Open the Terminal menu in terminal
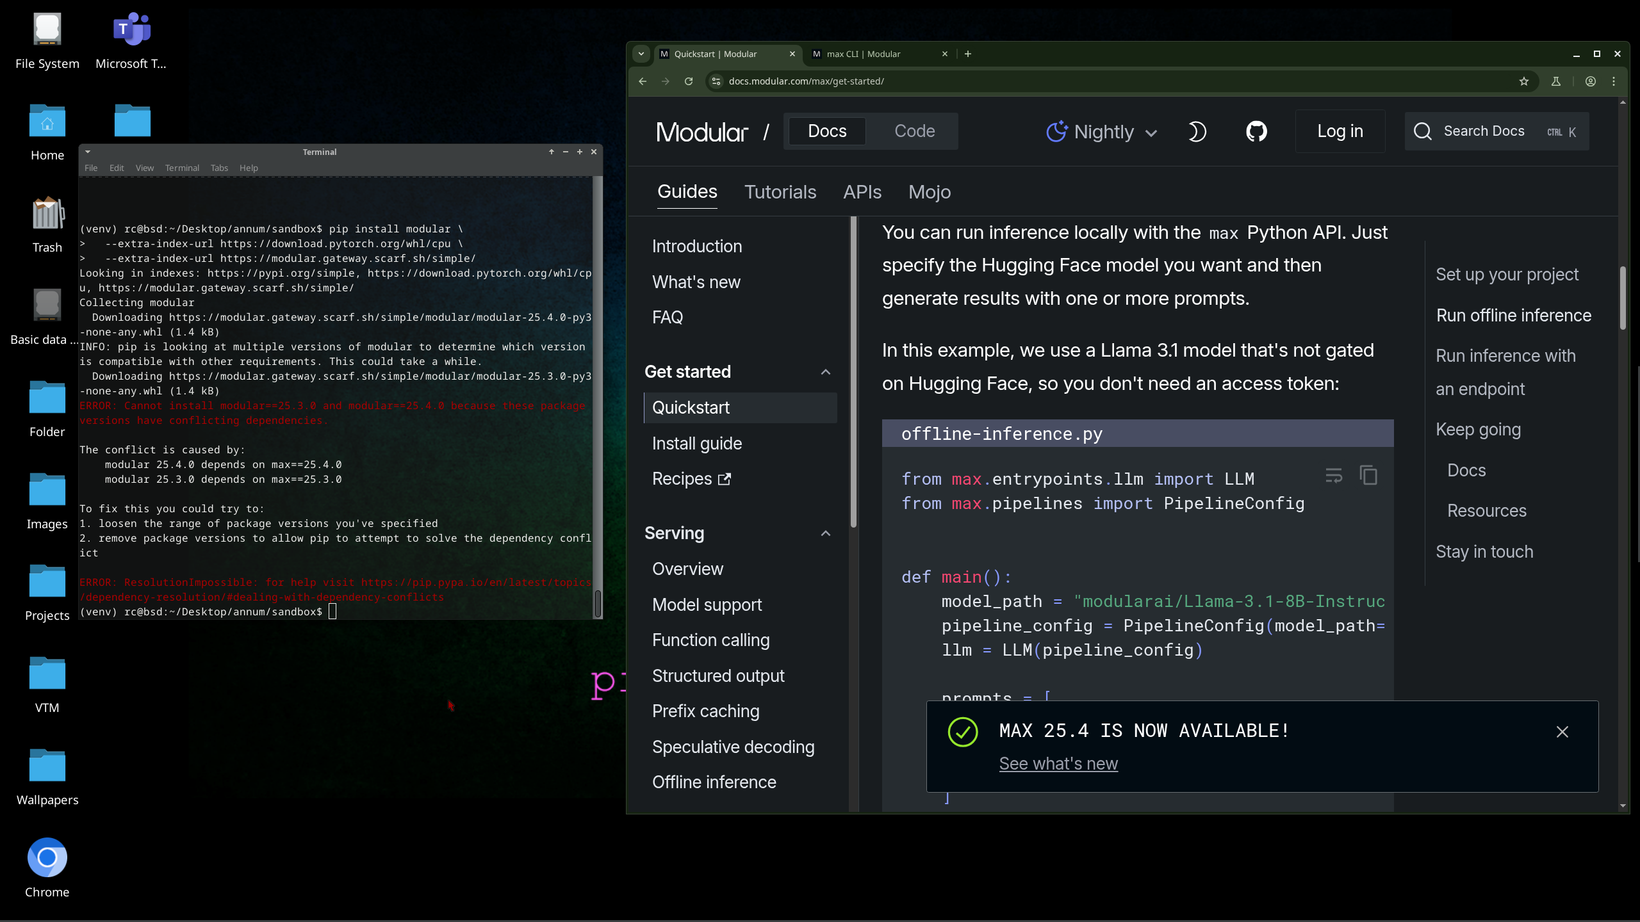This screenshot has width=1640, height=922. [x=182, y=168]
